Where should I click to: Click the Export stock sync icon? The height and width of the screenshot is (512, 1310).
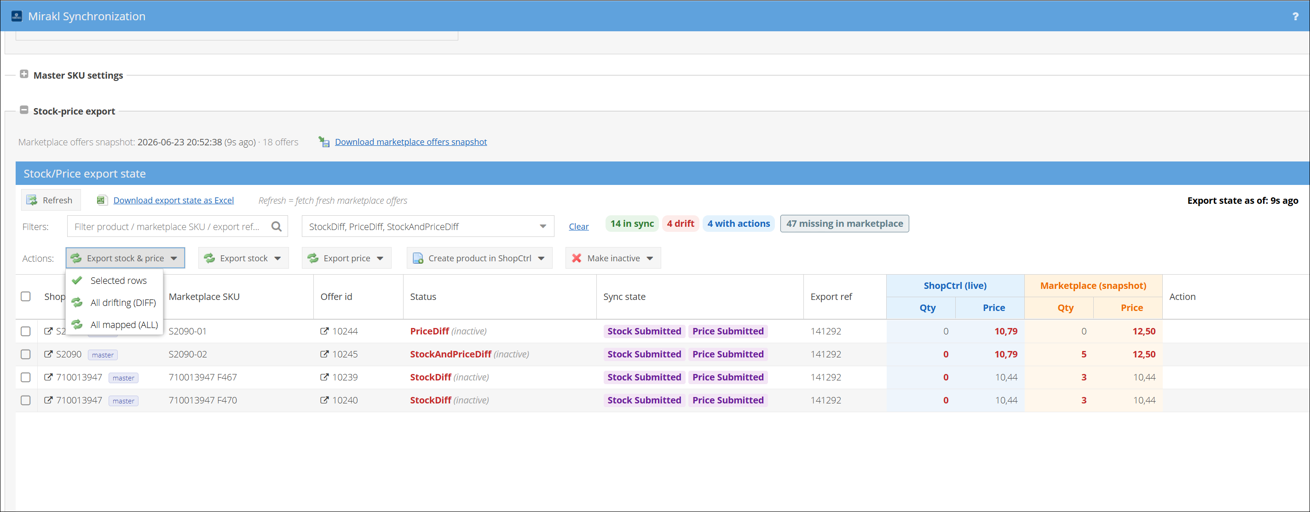click(209, 258)
